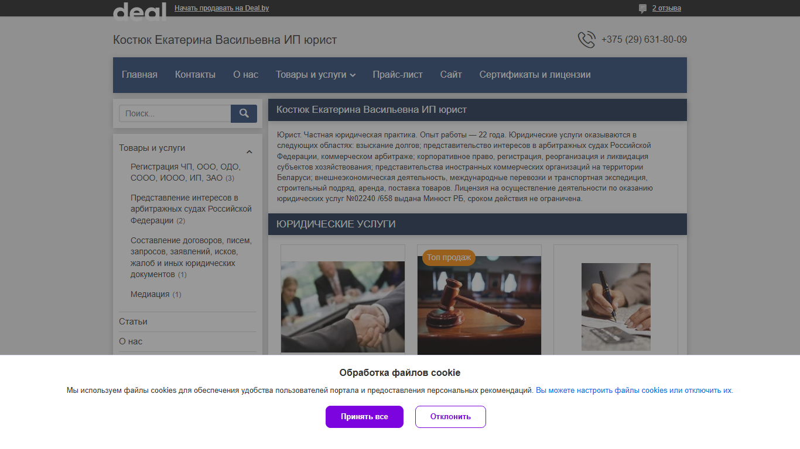Expand 'Товары и услуги' navigation dropdown
Viewport: 800px width, 449px height.
(x=316, y=75)
